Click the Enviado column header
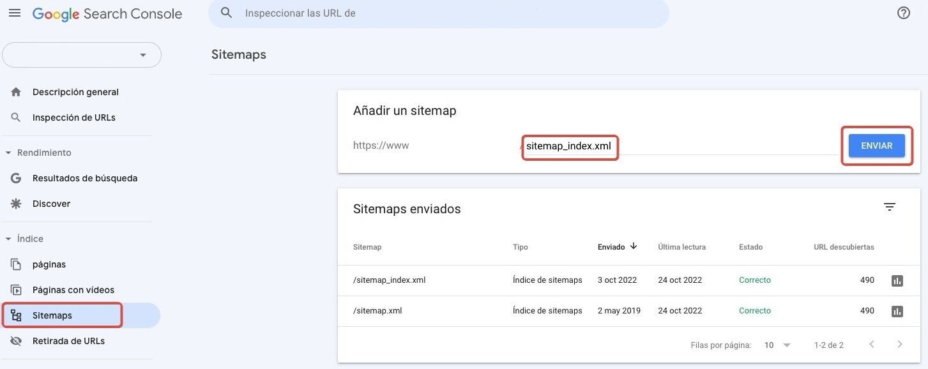Image resolution: width=928 pixels, height=369 pixels. [x=611, y=247]
